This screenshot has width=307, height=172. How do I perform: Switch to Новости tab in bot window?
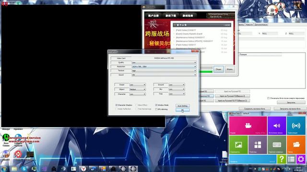tap(249, 24)
